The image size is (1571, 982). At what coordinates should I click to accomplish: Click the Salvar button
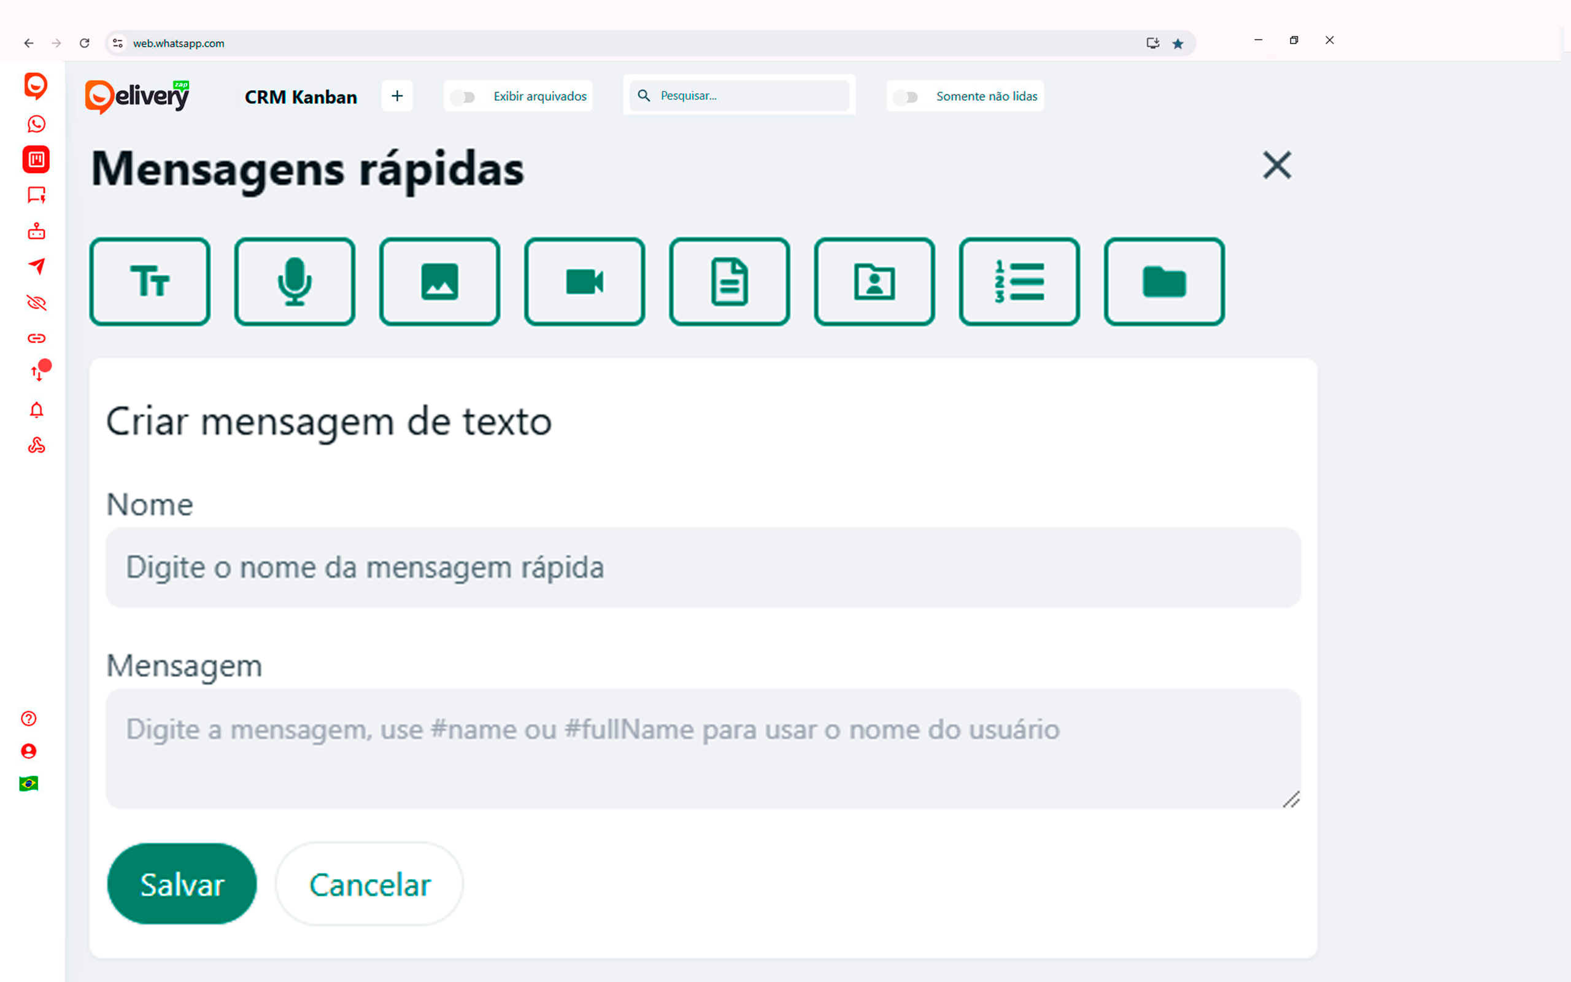click(181, 884)
